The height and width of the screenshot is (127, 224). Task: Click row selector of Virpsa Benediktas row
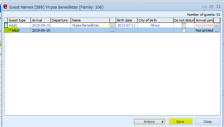(x=6, y=25)
